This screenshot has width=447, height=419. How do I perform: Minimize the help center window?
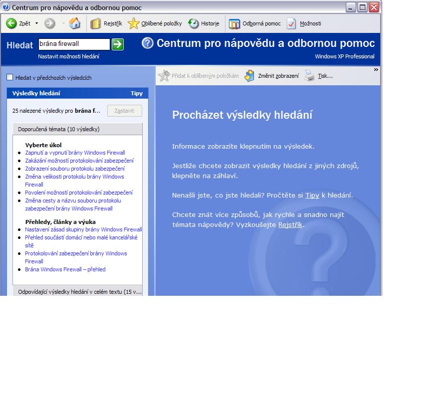351,7
